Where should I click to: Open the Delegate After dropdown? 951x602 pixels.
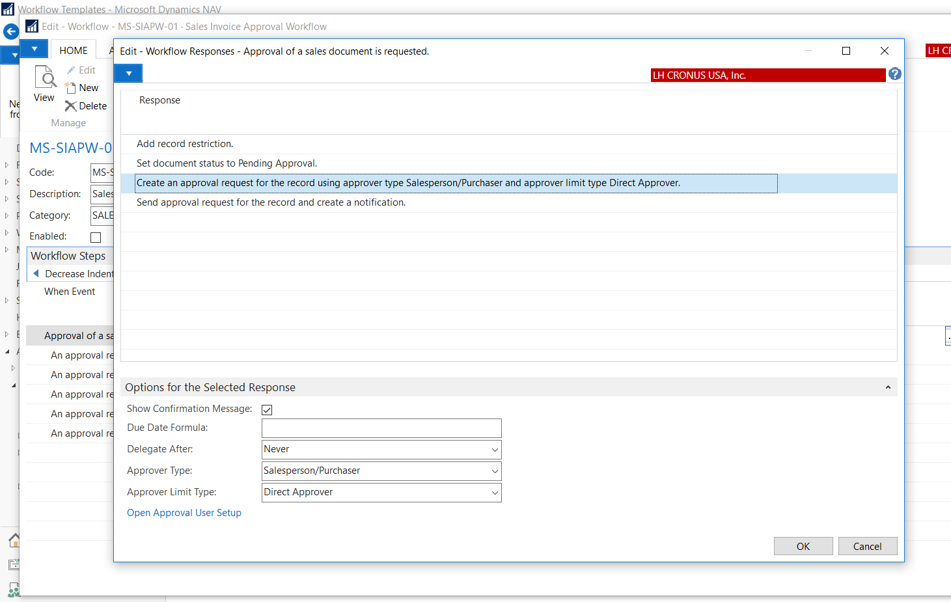(x=495, y=450)
